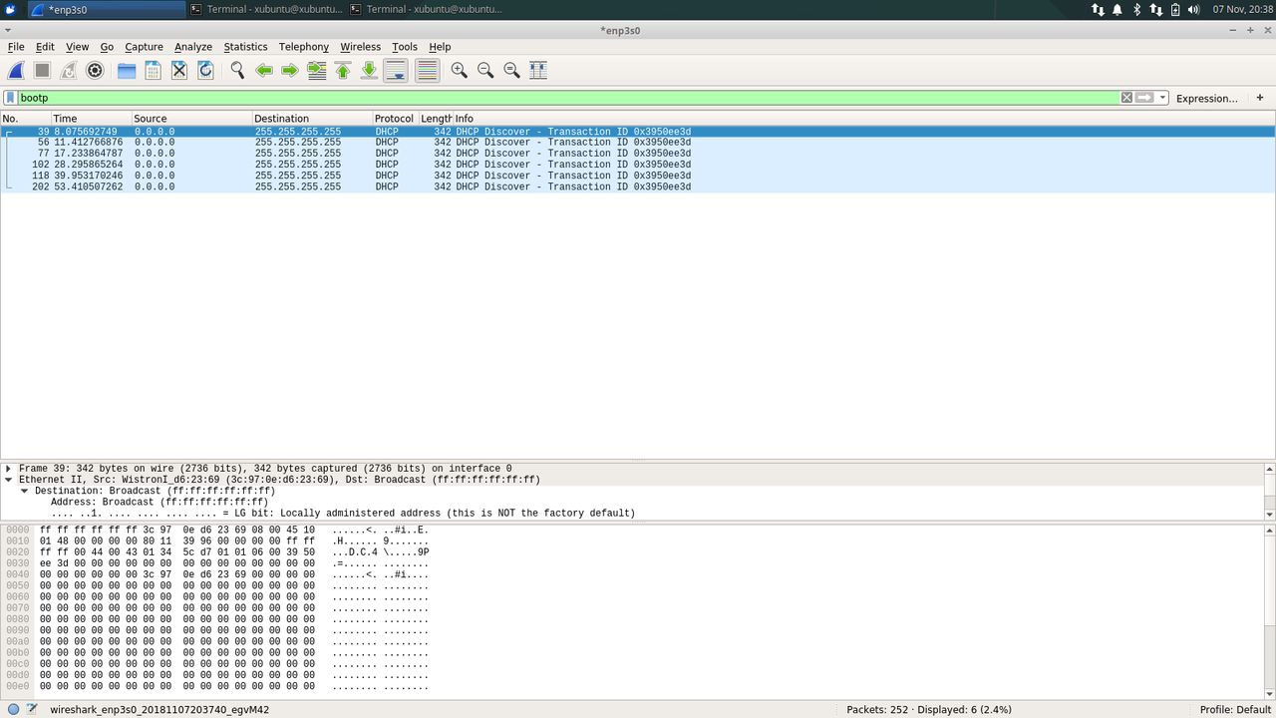This screenshot has width=1276, height=718.
Task: Reset text to normal size
Action: pos(511,71)
